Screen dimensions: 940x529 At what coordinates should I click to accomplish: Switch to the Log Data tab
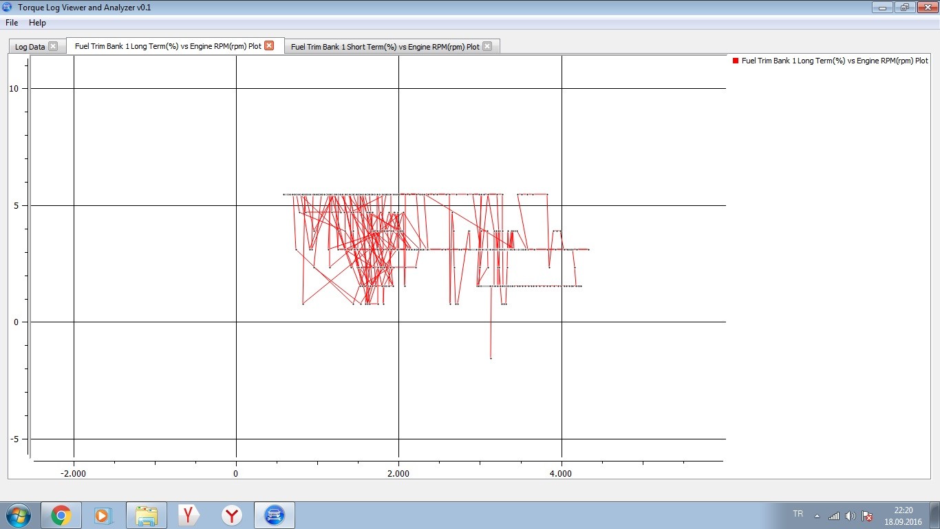pos(30,47)
